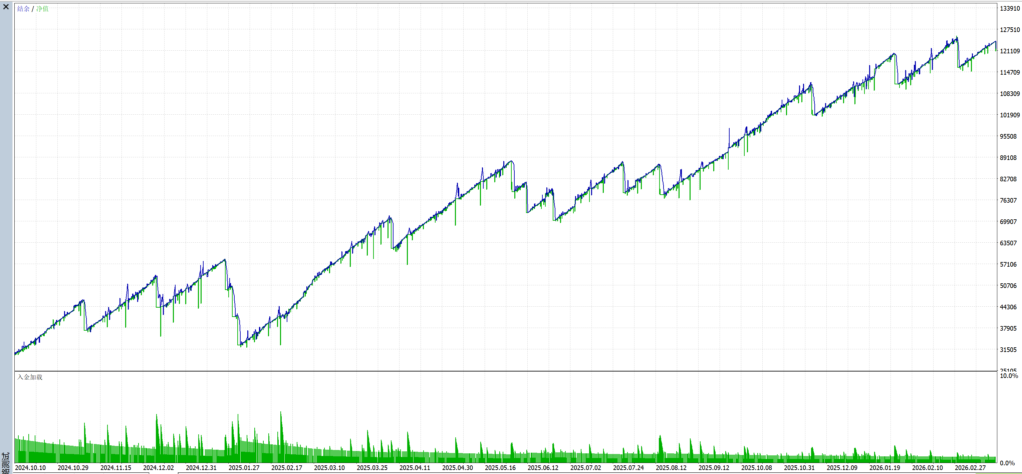Click the 2025.01.27 date axis label
1022x474 pixels.
point(244,468)
